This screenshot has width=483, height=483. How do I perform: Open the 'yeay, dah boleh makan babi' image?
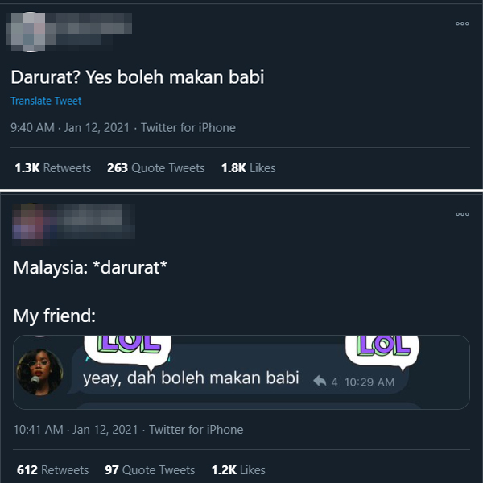click(242, 372)
